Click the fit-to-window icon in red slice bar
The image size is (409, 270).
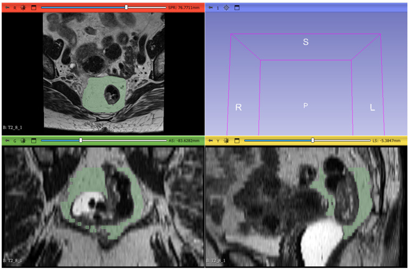(23, 8)
